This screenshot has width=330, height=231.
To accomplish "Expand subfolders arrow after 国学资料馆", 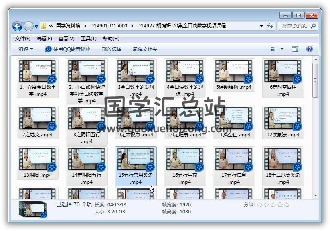I will 85,26.
